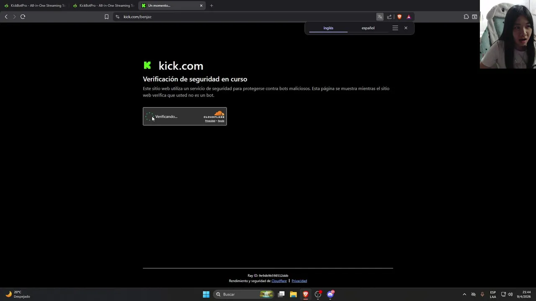Viewport: 536px width, 301px height.
Task: Click the Cloudflare Verificando widget
Action: coord(185,117)
